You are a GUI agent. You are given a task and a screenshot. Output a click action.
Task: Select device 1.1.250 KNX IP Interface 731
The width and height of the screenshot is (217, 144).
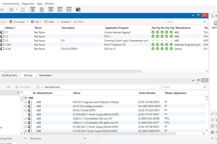coord(104,45)
